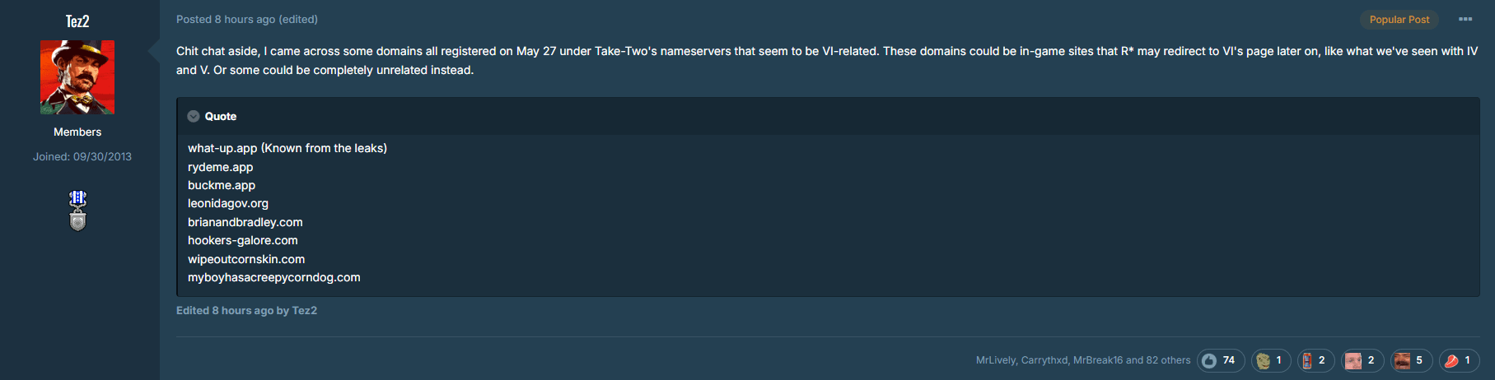Click the 'Edited 8 hours ago by Tez2' note
The width and height of the screenshot is (1495, 380).
pos(246,311)
